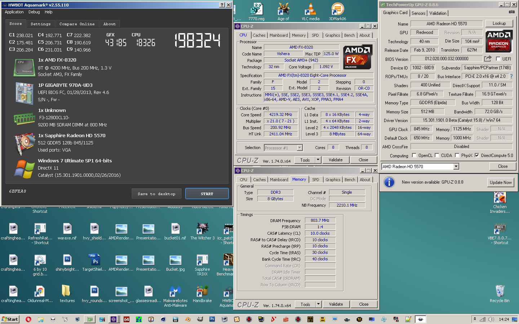The image size is (519, 324).
Task: Select the textures folder on the desktop
Action: point(67,294)
